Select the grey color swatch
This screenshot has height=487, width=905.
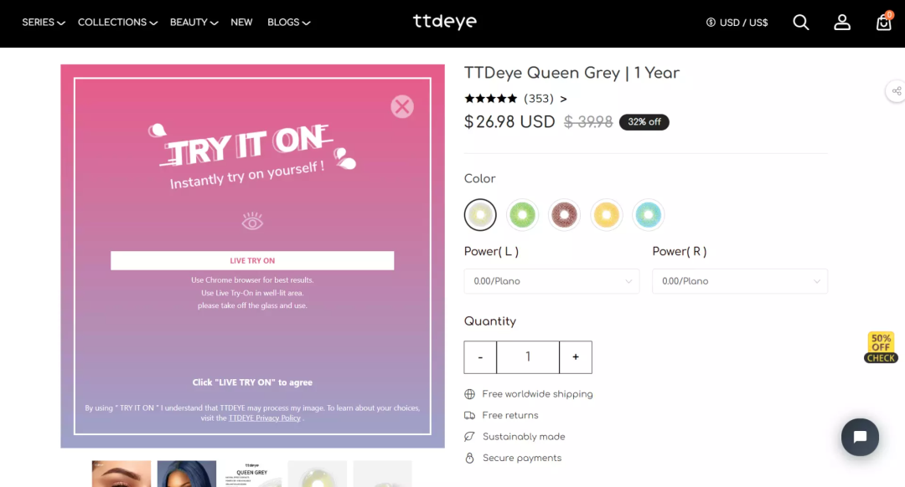[480, 215]
